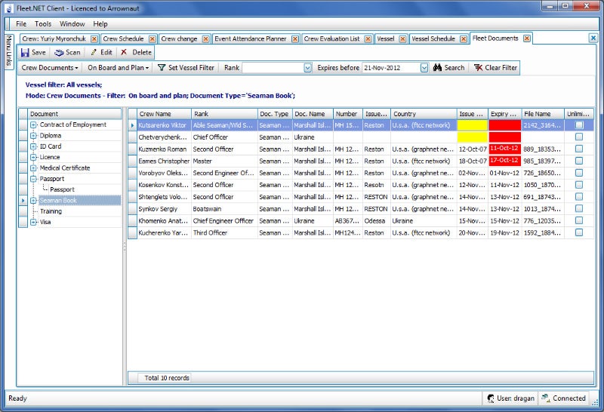Click the Expires before date field
Screen dimensions: 604x412
(391, 68)
